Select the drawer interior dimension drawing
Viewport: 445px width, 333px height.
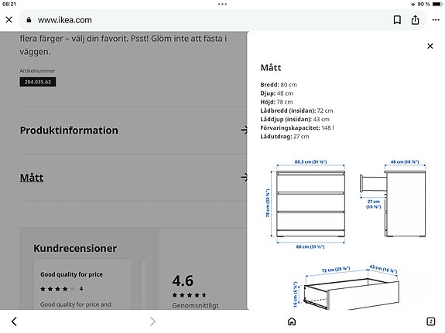click(x=346, y=287)
